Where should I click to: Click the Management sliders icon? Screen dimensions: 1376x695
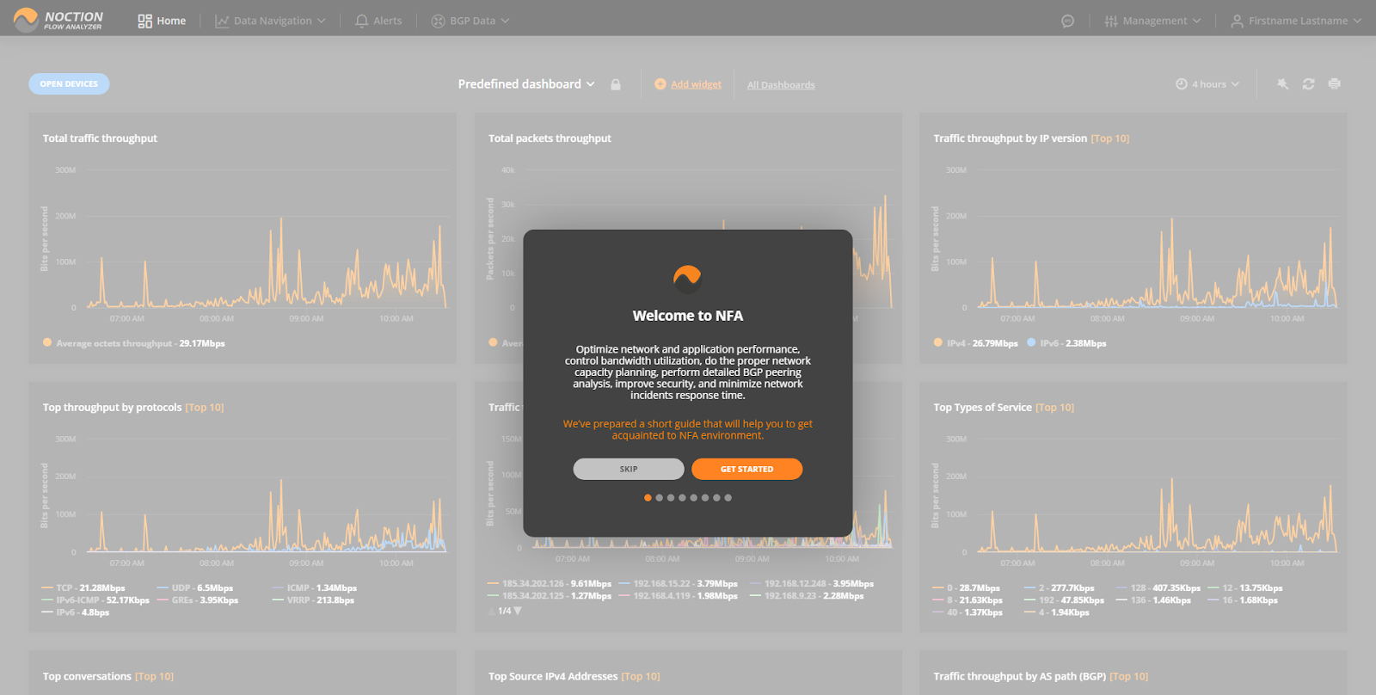tap(1111, 21)
